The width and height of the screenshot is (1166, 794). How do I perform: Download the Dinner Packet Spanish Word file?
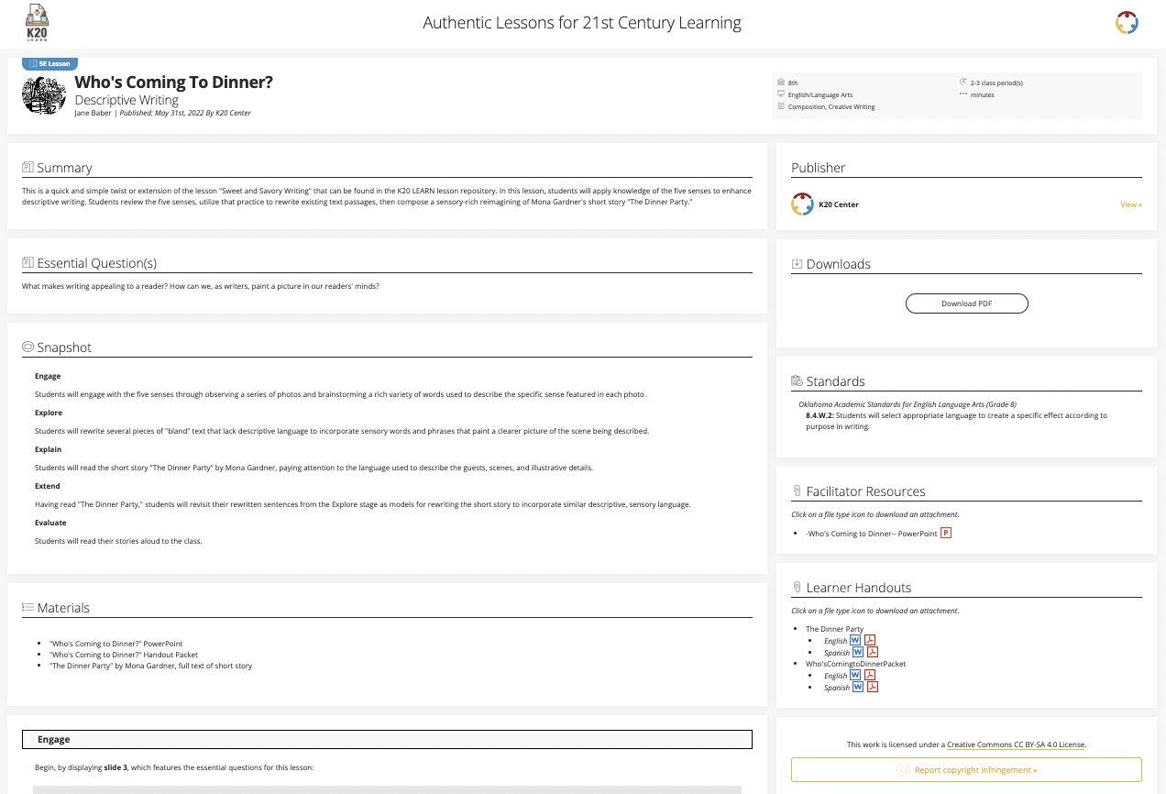858,687
